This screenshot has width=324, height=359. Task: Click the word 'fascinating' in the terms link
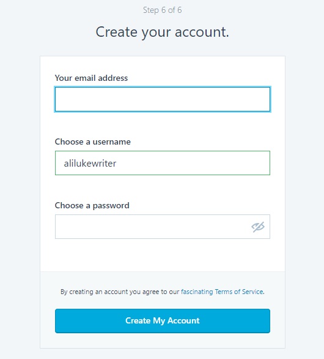[197, 292]
